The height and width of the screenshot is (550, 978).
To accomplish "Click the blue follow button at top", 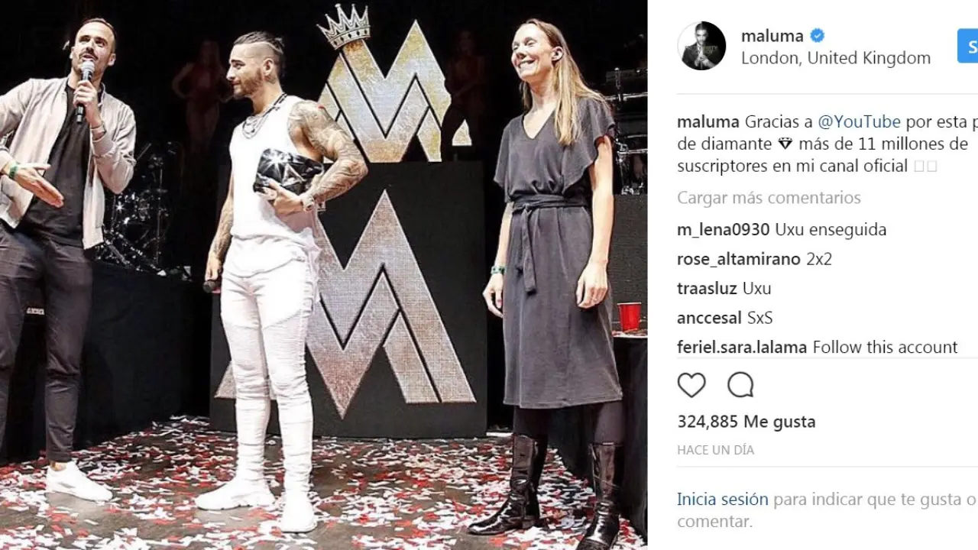I will (x=967, y=47).
